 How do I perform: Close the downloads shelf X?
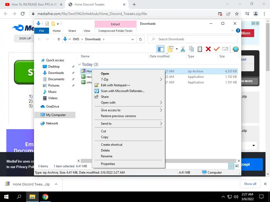pos(265,184)
